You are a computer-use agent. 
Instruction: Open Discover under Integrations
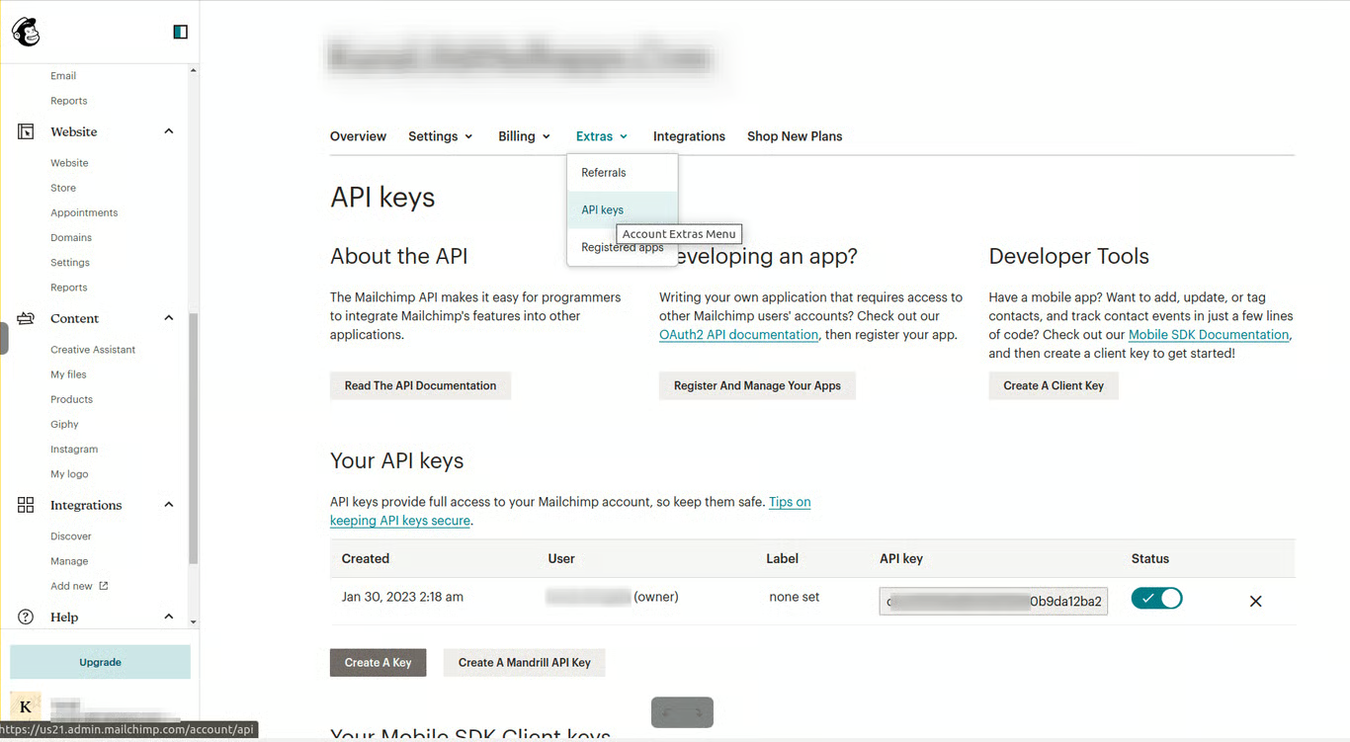coord(71,536)
